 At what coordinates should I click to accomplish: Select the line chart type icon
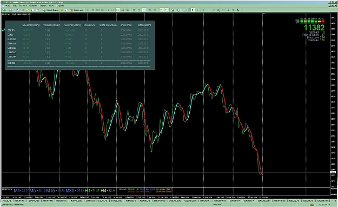click(x=144, y=10)
